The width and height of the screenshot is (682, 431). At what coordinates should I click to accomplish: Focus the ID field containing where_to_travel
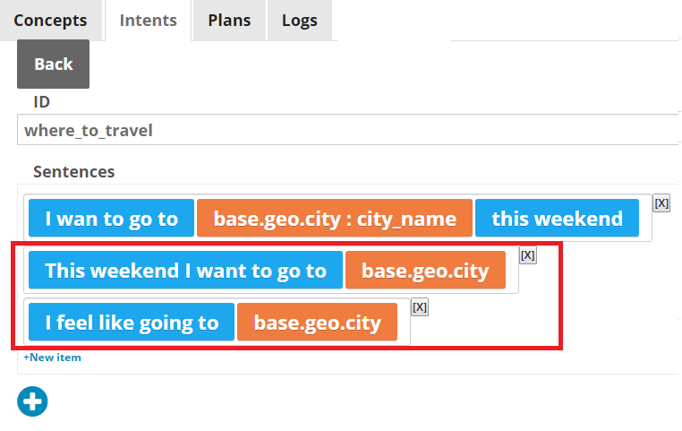point(348,130)
